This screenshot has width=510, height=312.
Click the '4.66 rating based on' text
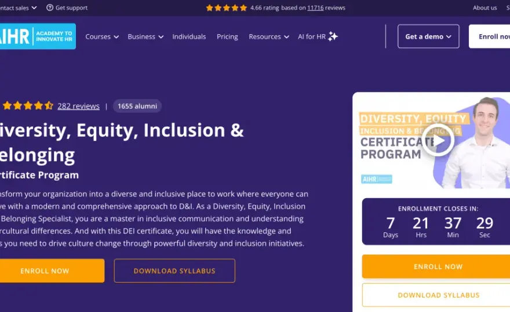278,8
